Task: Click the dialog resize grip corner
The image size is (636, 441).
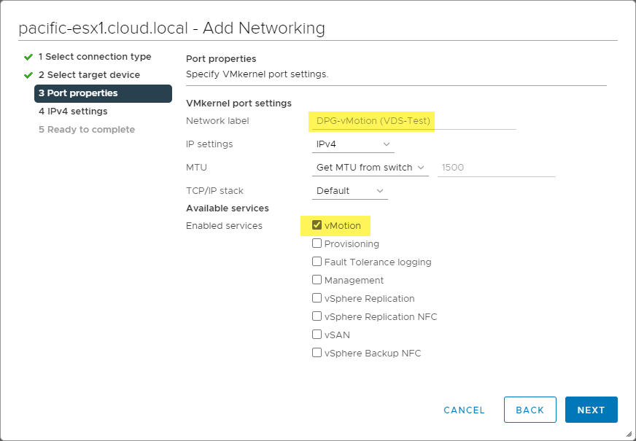Action: [628, 434]
